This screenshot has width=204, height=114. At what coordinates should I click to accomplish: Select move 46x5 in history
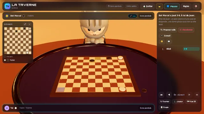169,49
